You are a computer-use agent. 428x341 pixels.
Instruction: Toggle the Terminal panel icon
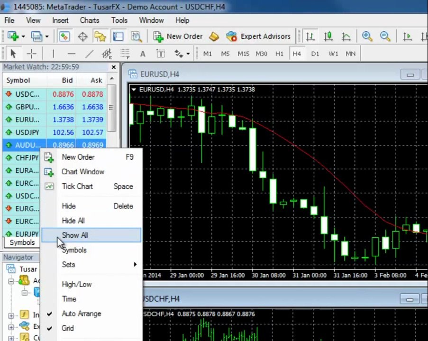(118, 36)
